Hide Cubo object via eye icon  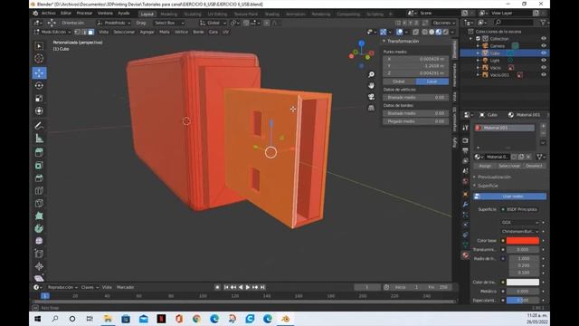(x=543, y=53)
